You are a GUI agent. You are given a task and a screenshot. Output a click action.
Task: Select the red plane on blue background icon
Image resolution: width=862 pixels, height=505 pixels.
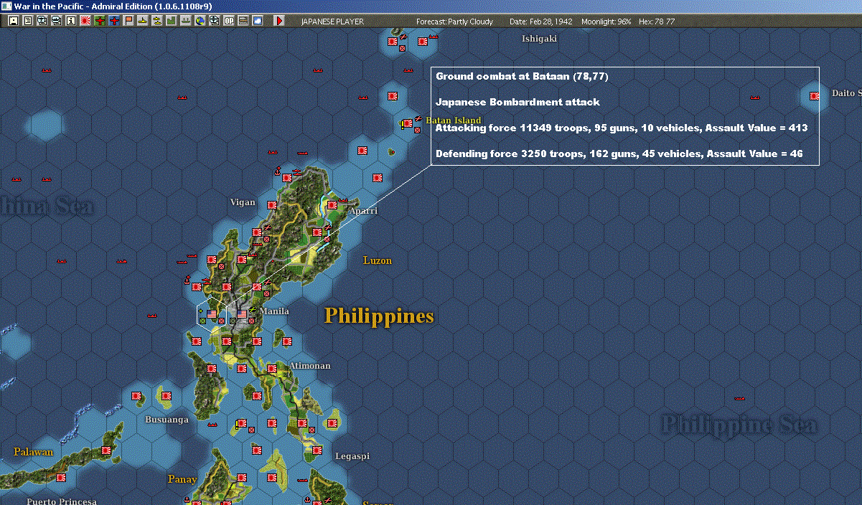[x=114, y=21]
